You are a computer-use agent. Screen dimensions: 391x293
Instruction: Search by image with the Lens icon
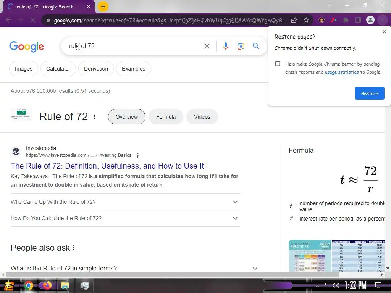point(241,46)
